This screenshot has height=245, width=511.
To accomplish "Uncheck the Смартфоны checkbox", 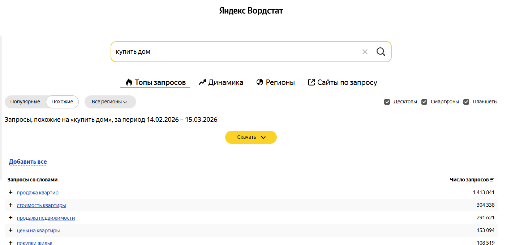I will [x=424, y=102].
